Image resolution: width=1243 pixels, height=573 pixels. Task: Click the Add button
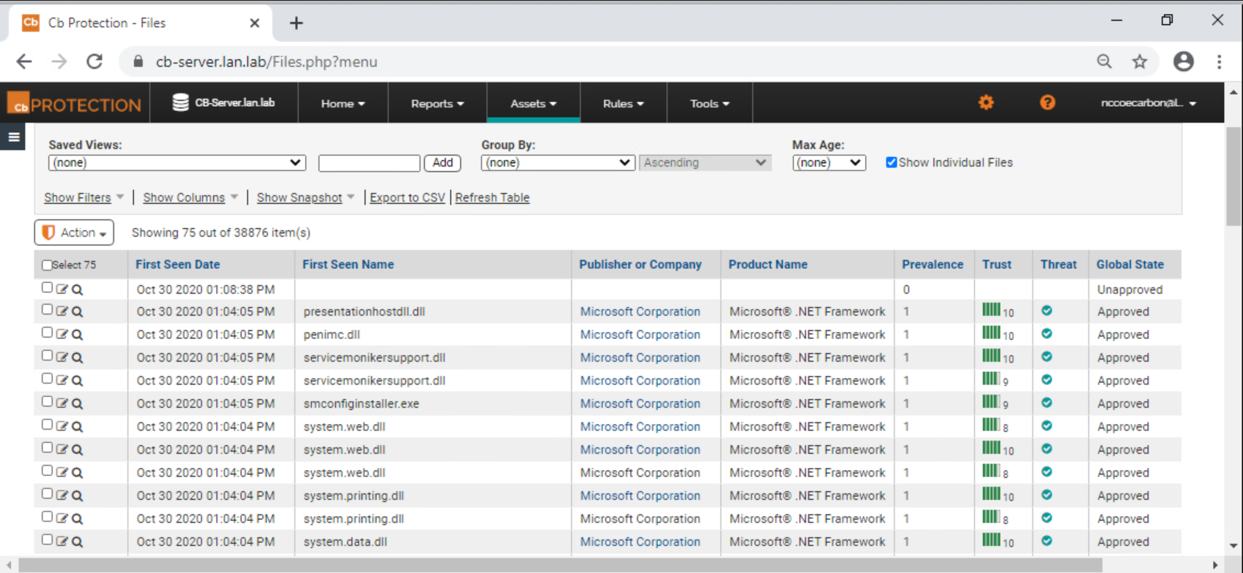[x=442, y=162]
